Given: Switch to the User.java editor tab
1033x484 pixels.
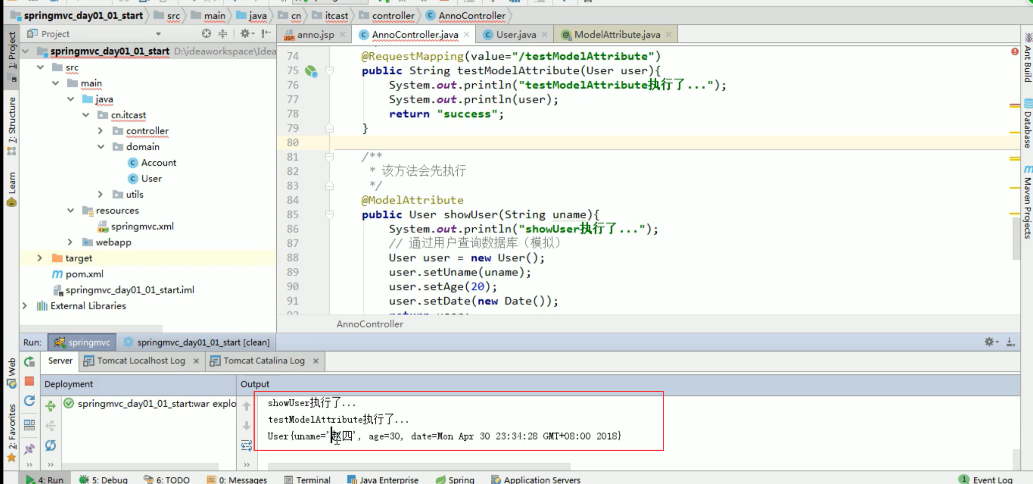Looking at the screenshot, I should tap(516, 34).
